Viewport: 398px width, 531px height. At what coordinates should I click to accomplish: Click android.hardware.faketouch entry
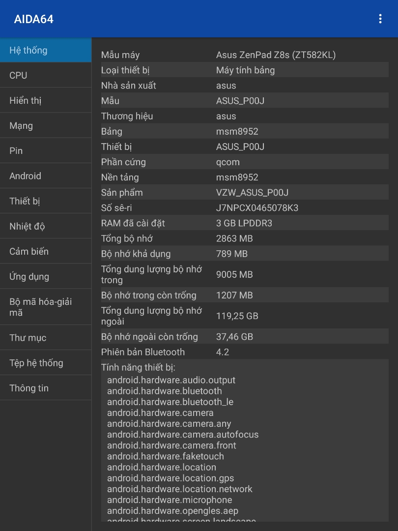coord(166,456)
